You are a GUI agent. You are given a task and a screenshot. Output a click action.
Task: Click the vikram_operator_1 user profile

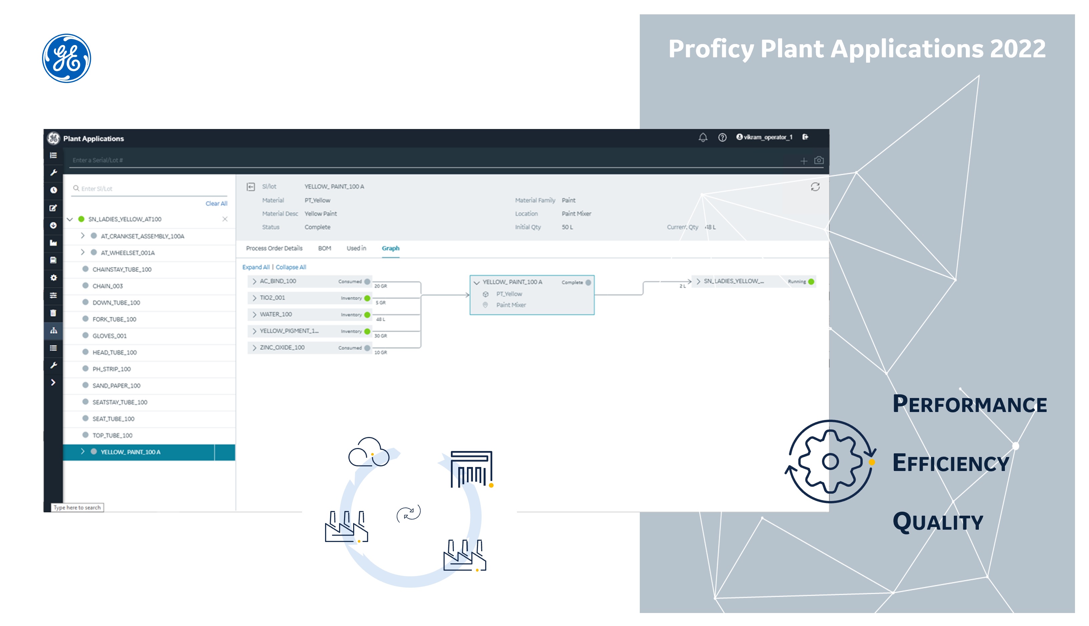tap(764, 137)
